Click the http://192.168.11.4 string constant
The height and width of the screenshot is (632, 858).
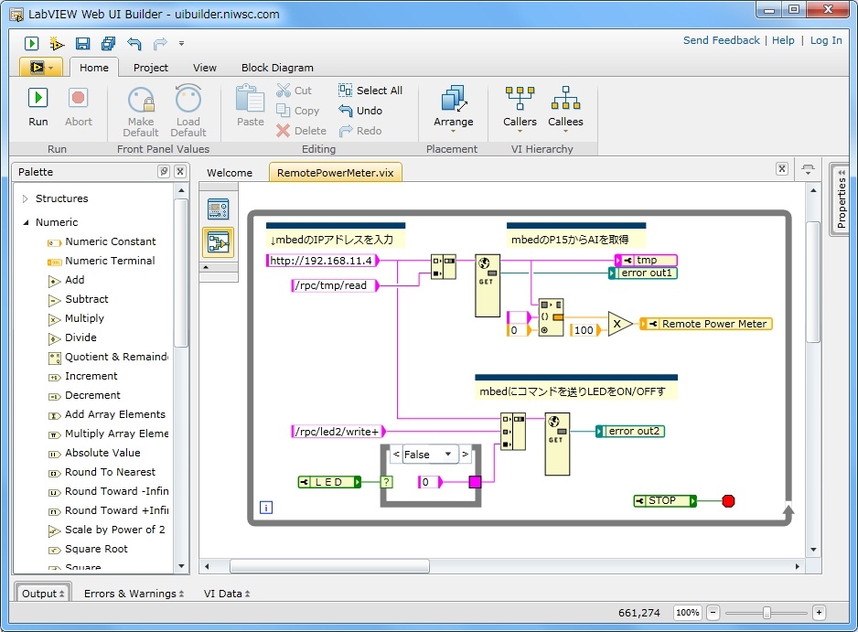point(322,261)
